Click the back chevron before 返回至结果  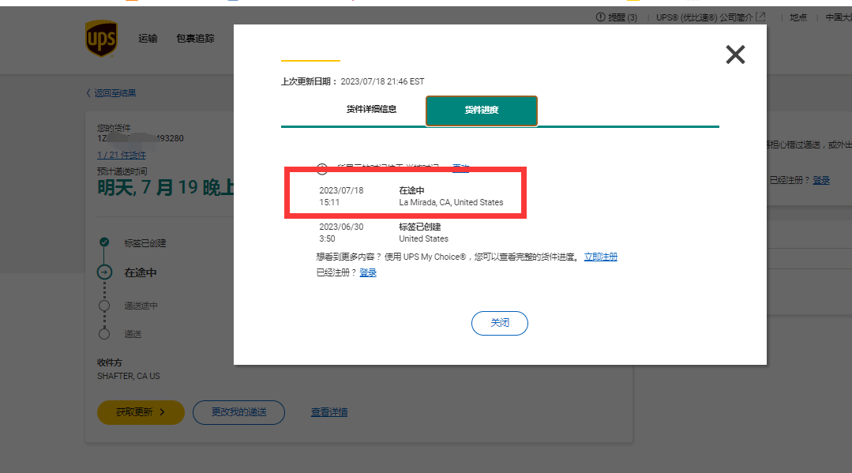click(x=87, y=92)
